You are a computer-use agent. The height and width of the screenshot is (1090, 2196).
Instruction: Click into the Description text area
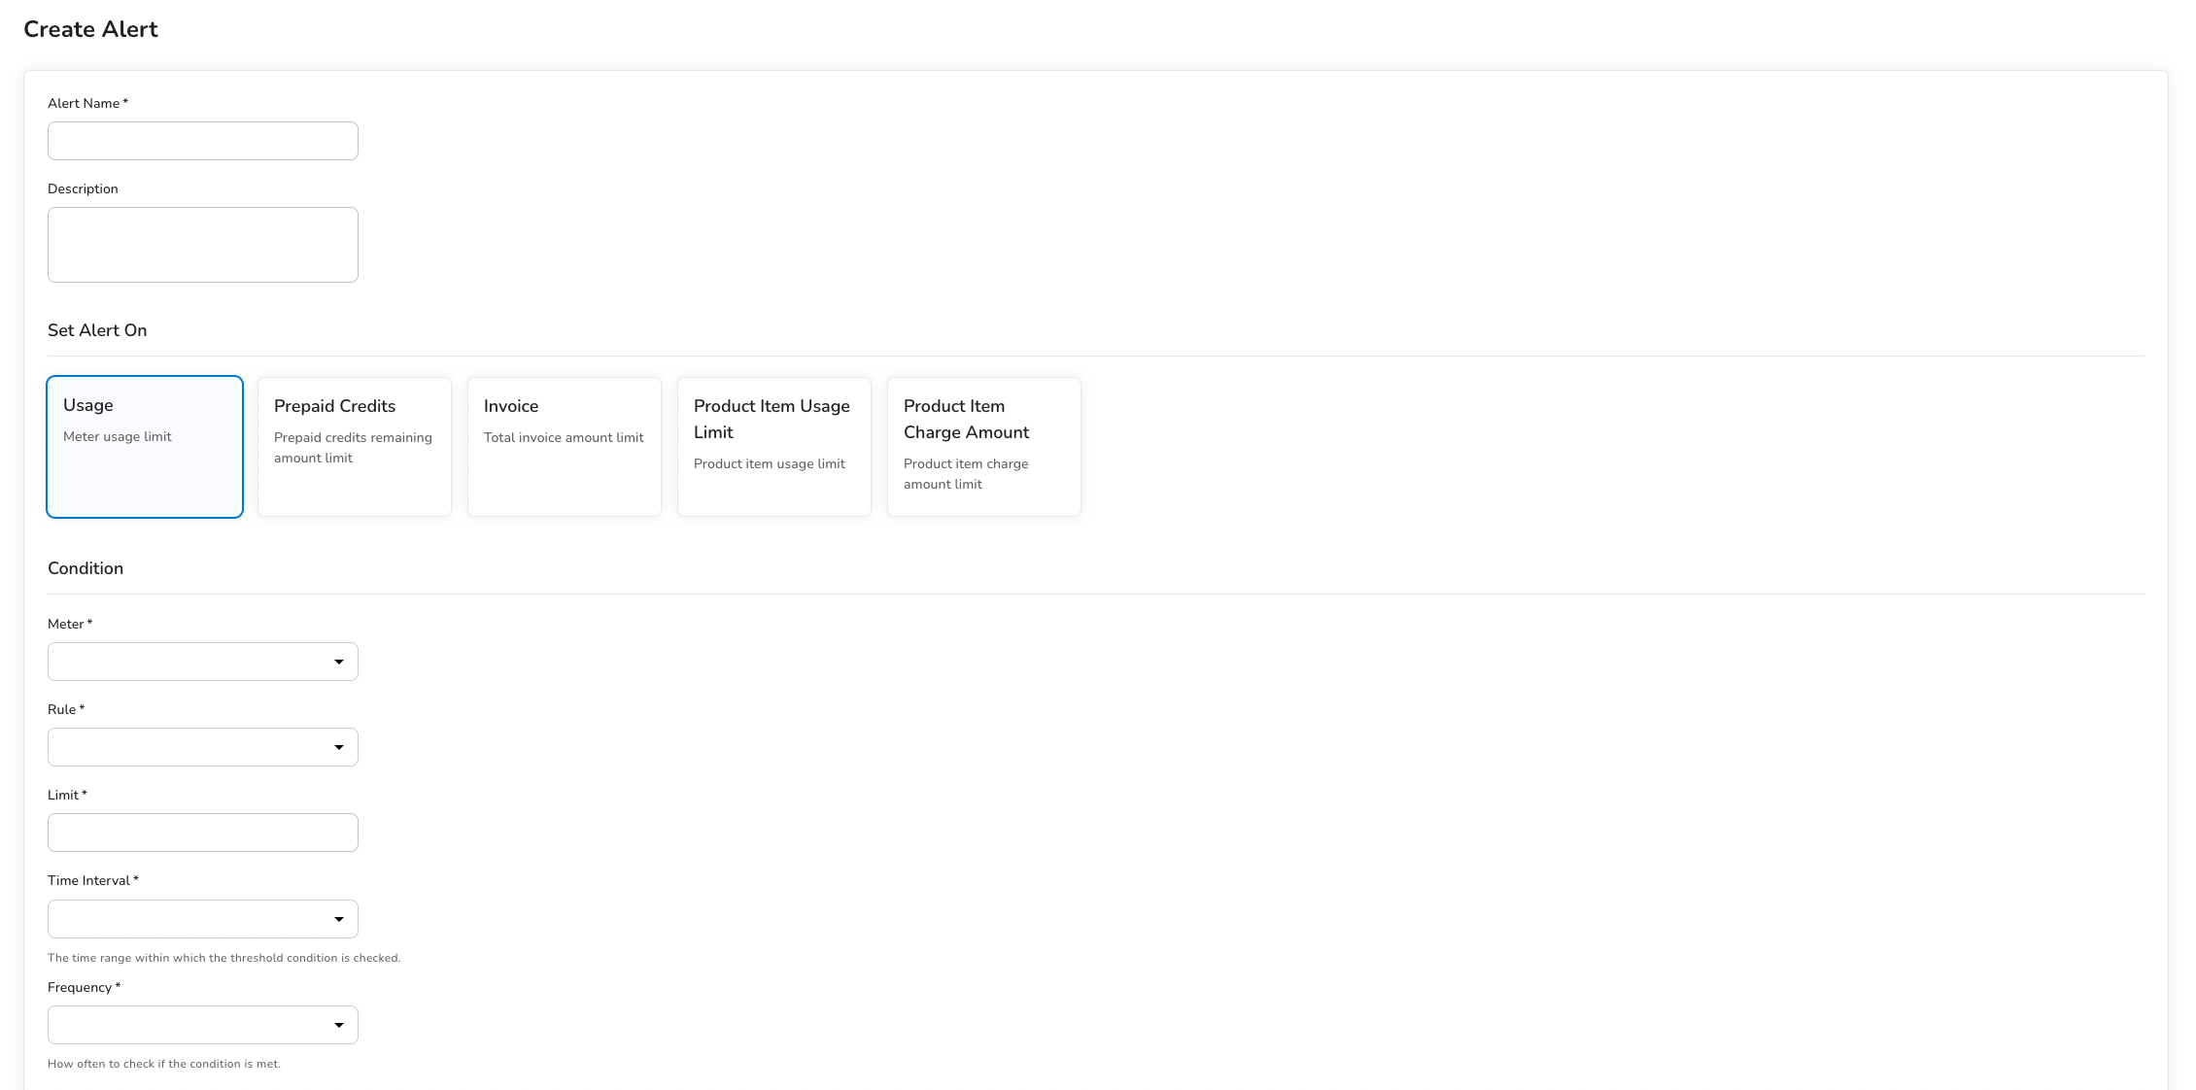tap(202, 245)
